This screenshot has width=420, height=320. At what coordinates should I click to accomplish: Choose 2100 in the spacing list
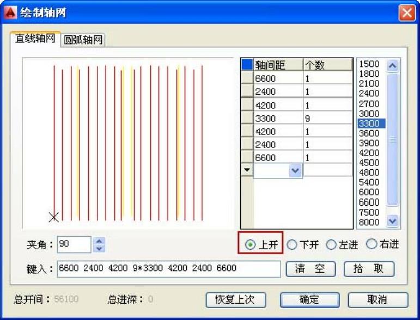[369, 83]
